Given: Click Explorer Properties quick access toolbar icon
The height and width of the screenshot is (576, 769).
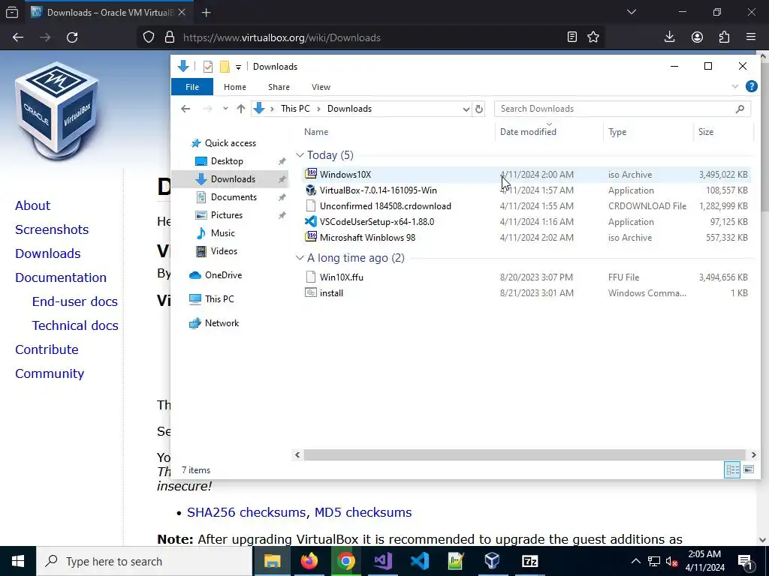Looking at the screenshot, I should (208, 67).
